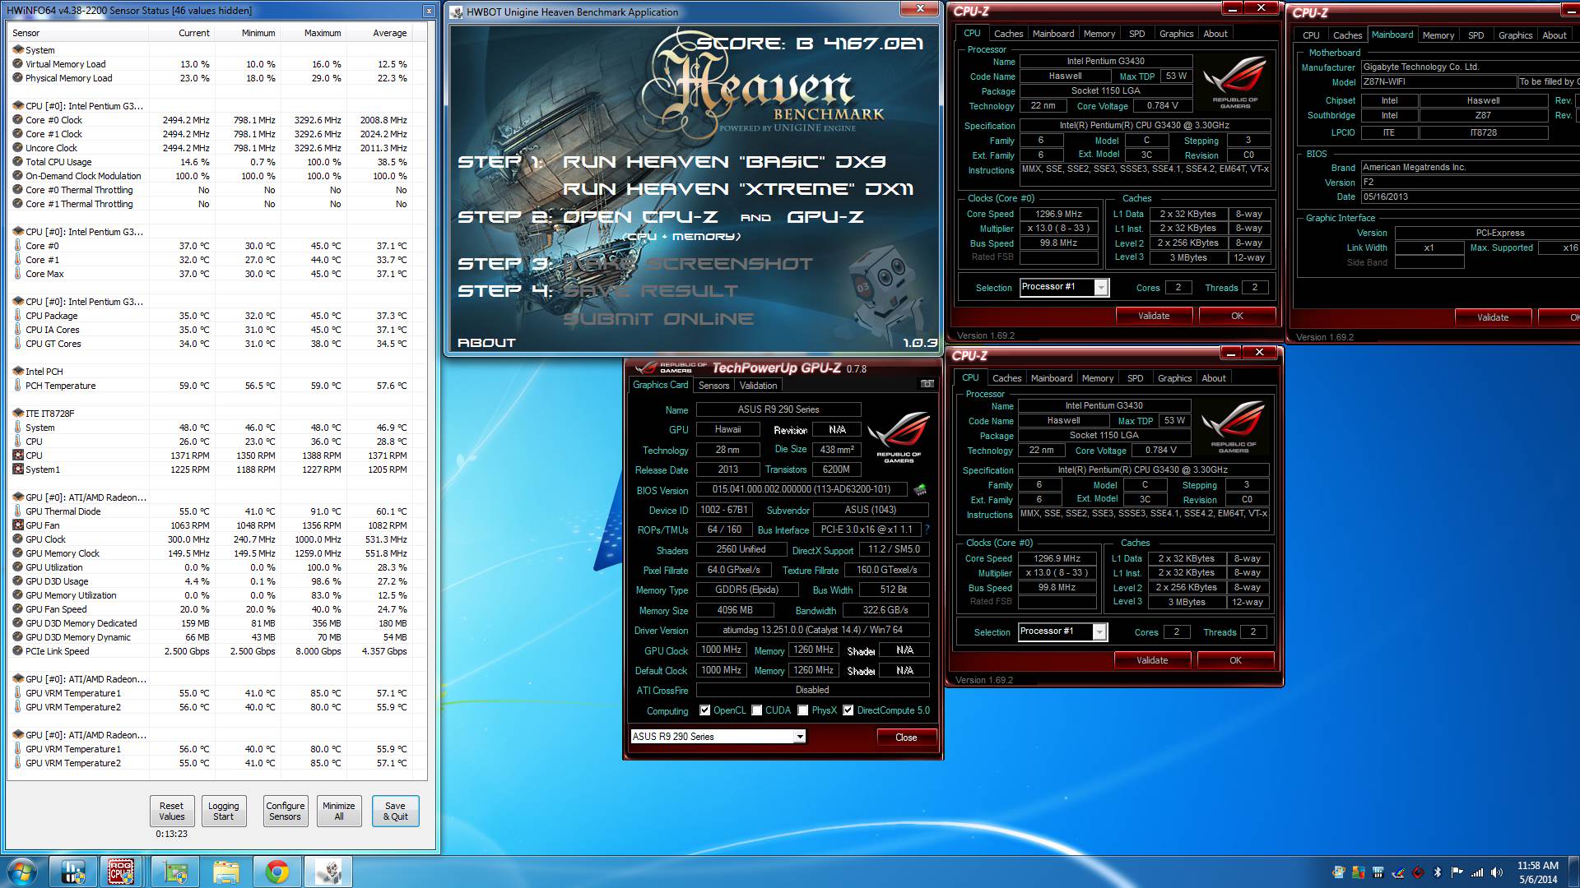Click the BIOS Version field in GPU-Z
The width and height of the screenshot is (1580, 888).
(802, 489)
